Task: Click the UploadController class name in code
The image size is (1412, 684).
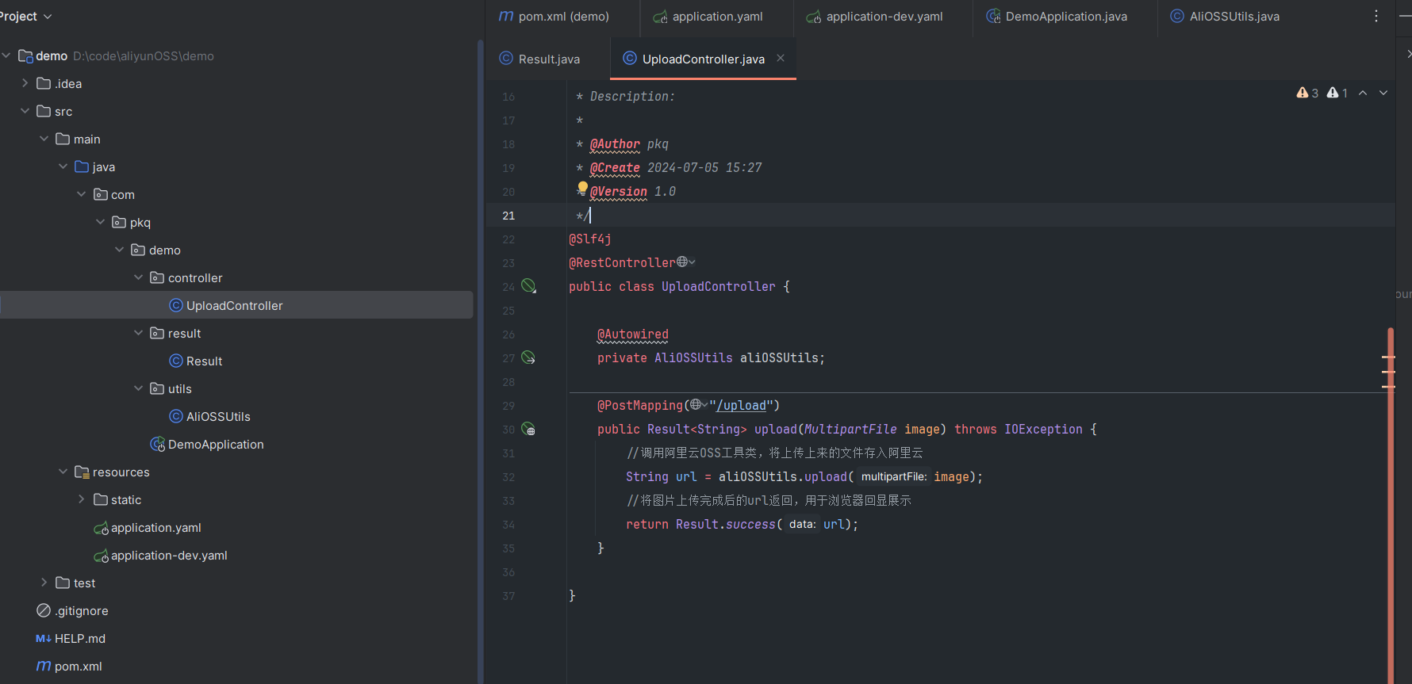Action: click(718, 286)
